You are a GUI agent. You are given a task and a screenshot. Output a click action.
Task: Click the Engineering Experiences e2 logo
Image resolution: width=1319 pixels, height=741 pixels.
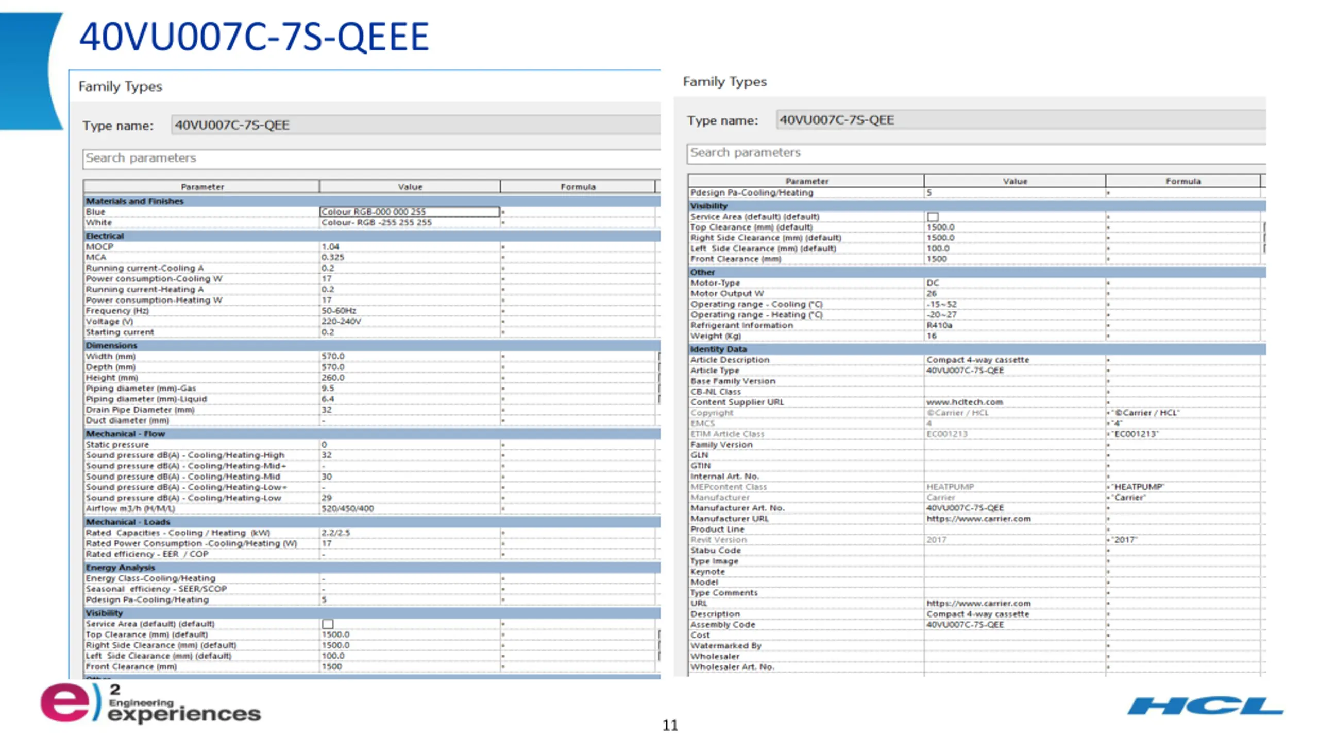[150, 703]
